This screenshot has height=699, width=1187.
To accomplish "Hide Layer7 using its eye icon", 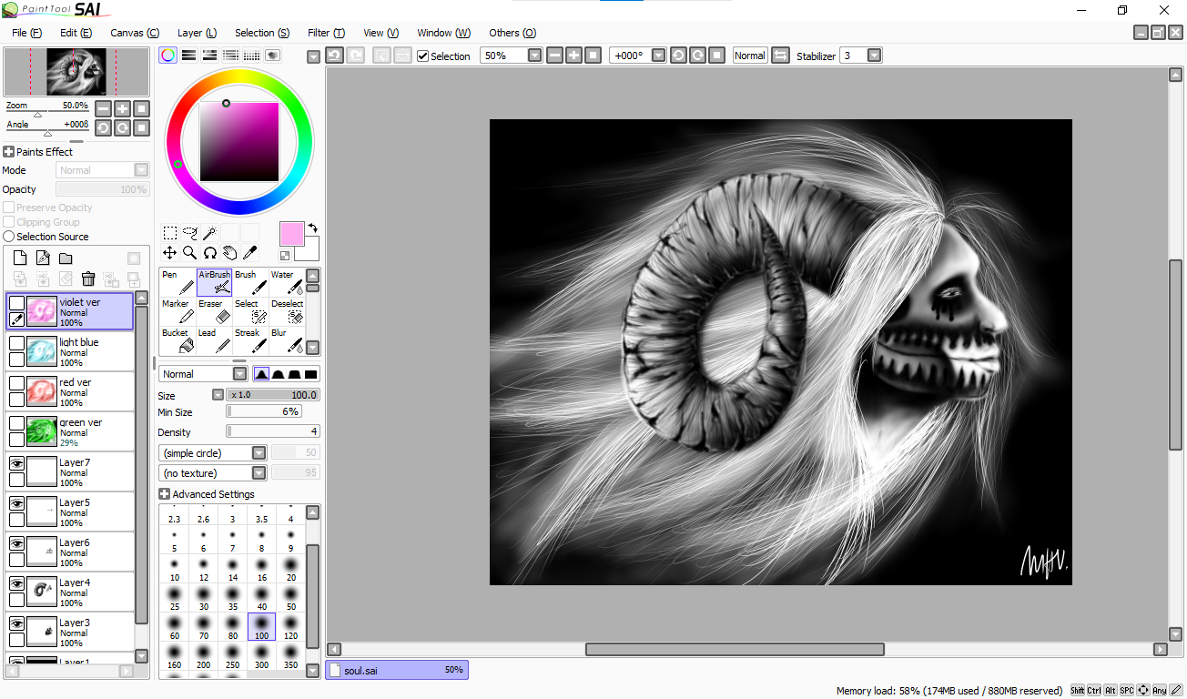I will 16,463.
